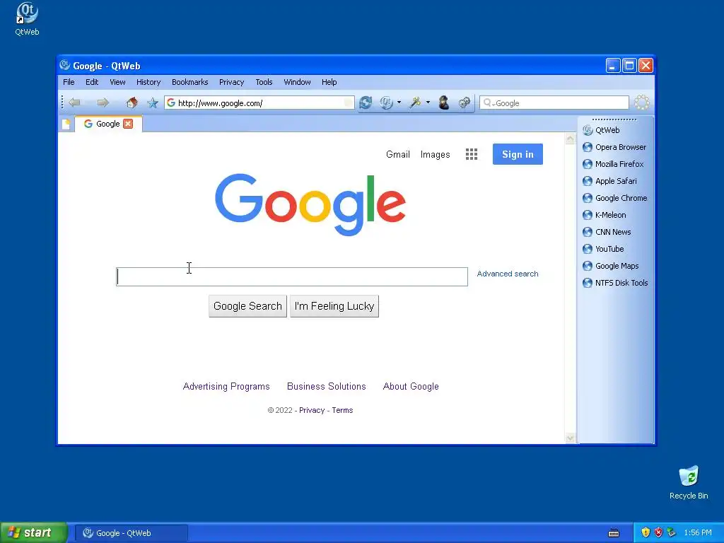Viewport: 724px width, 543px height.
Task: Open the Bookmarks menu
Action: click(189, 82)
